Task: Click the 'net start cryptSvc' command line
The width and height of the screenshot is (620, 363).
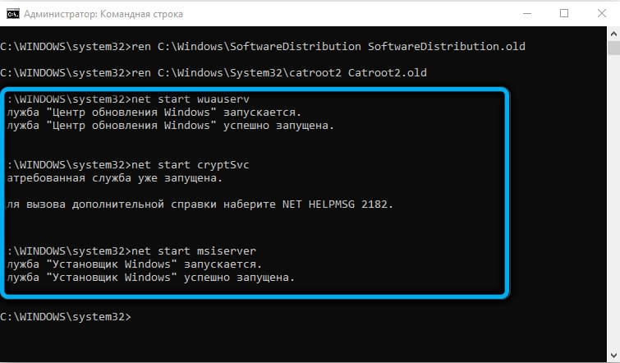Action: tap(128, 165)
